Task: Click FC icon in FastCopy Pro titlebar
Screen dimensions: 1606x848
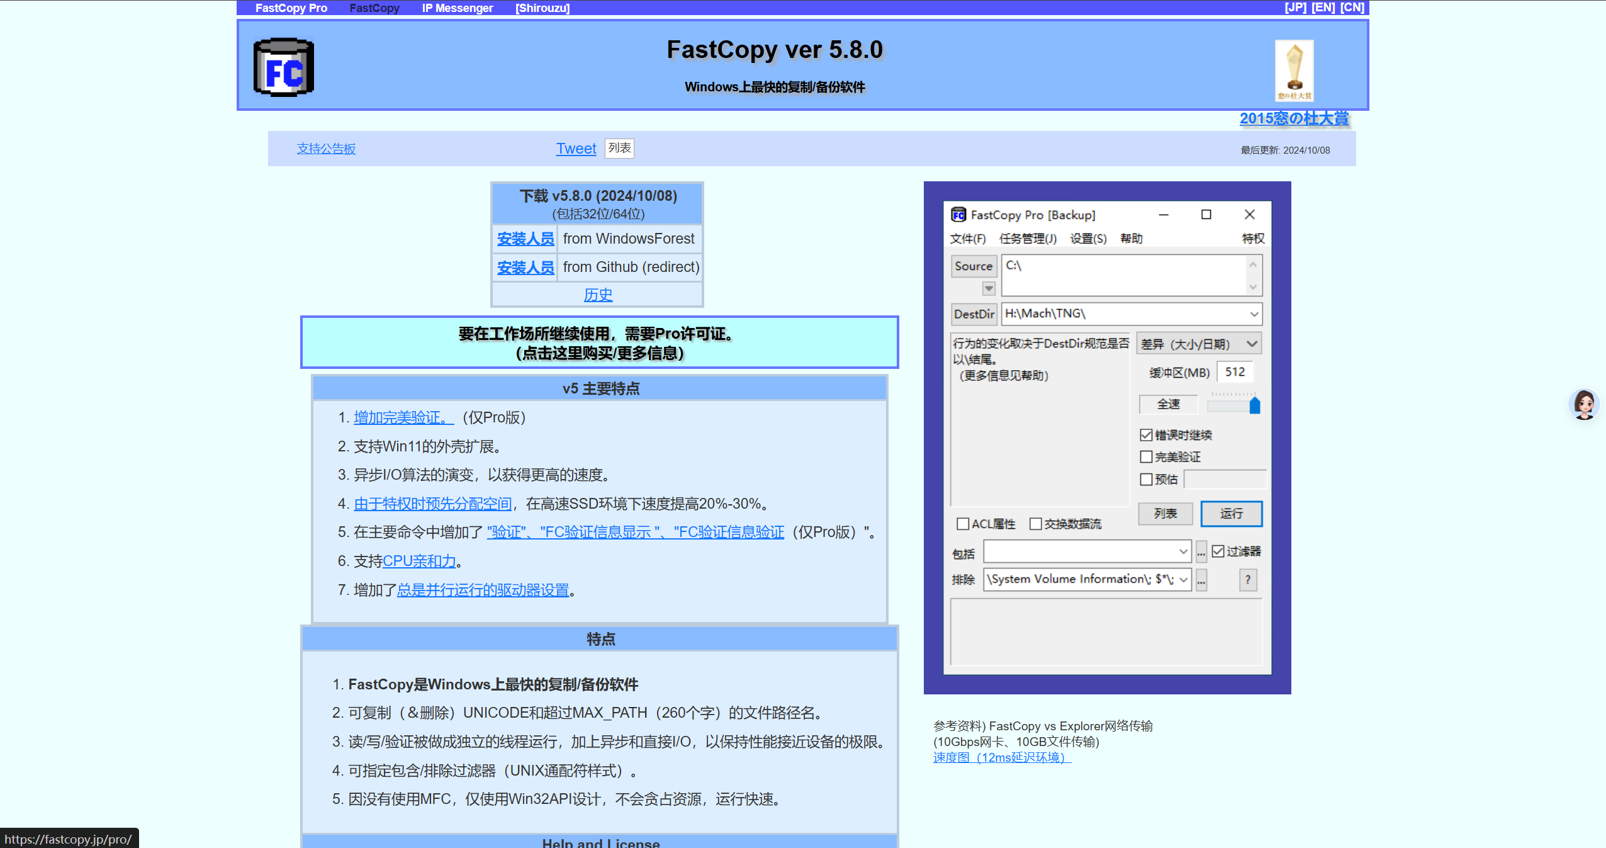Action: (x=958, y=215)
